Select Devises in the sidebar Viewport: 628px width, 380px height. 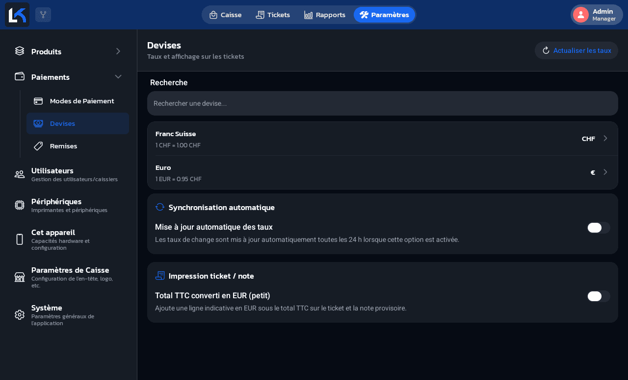tap(78, 123)
